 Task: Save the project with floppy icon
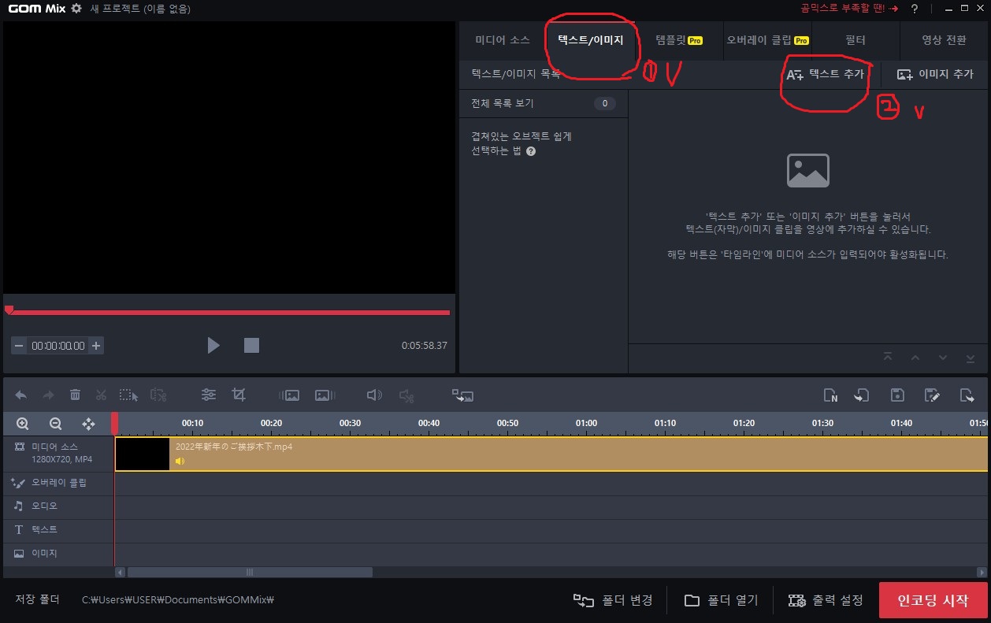coord(897,395)
